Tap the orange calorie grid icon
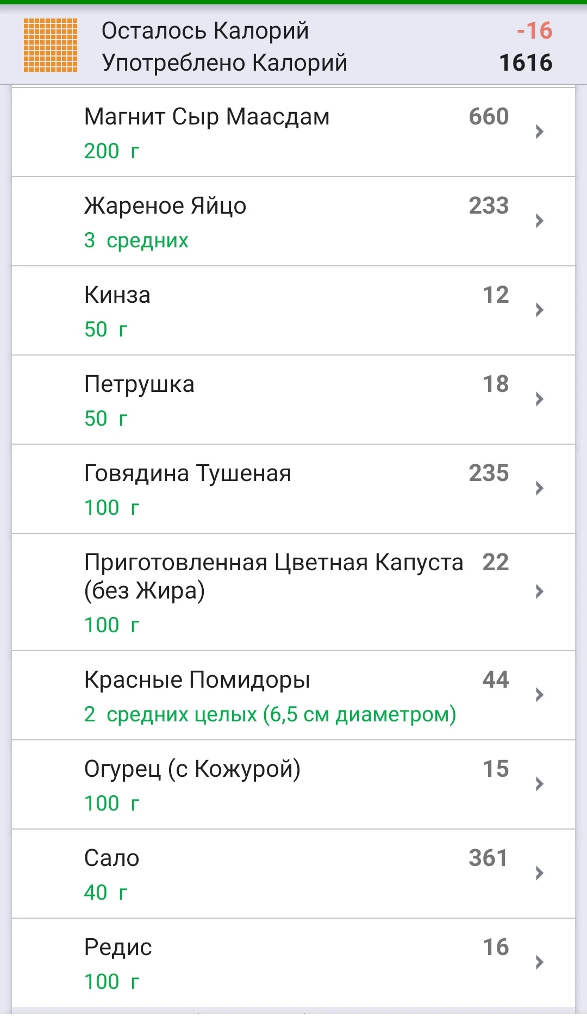Image resolution: width=587 pixels, height=1016 pixels. (x=51, y=45)
